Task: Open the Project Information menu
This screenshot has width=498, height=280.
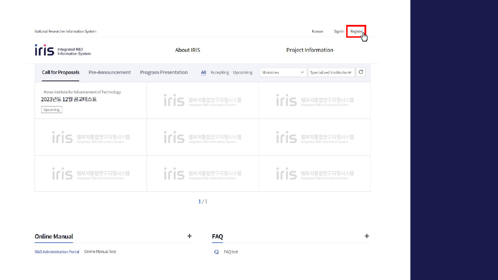Action: click(310, 50)
